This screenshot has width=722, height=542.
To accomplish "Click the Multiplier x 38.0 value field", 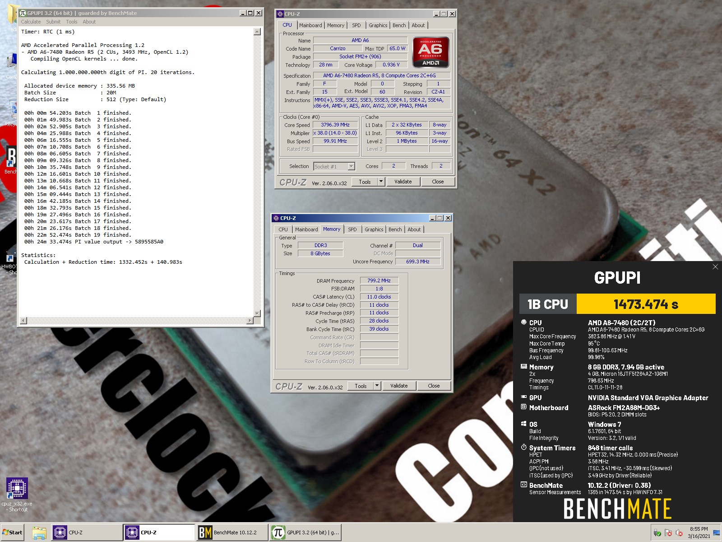I will coord(335,133).
